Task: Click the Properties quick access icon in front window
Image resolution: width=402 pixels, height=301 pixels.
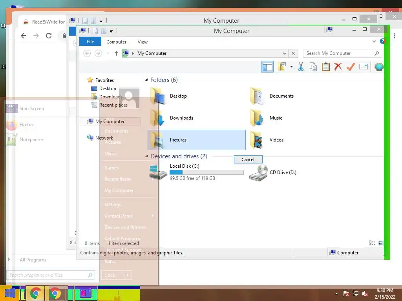Action: 95,31
